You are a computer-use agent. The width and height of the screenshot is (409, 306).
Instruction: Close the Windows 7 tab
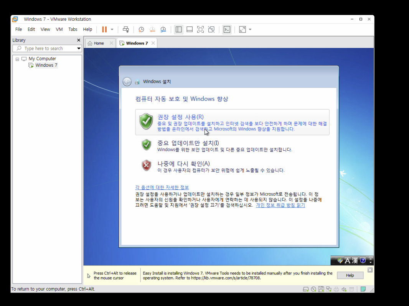pos(153,43)
